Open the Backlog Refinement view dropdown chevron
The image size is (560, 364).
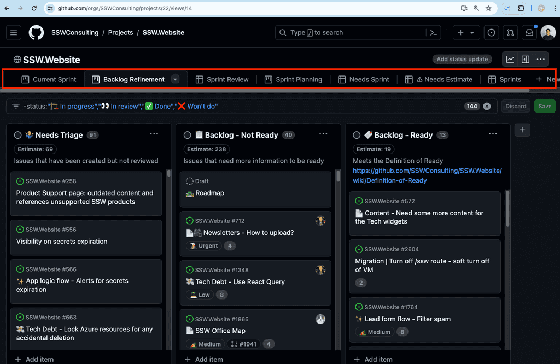[175, 78]
